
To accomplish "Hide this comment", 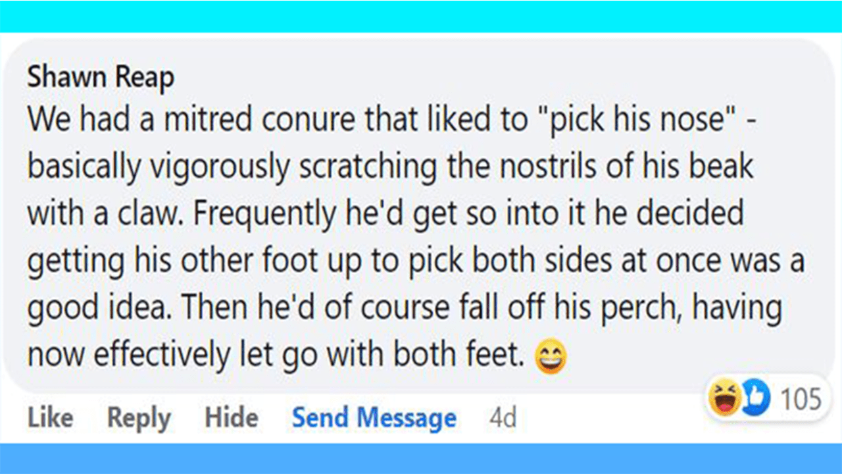I will (231, 418).
